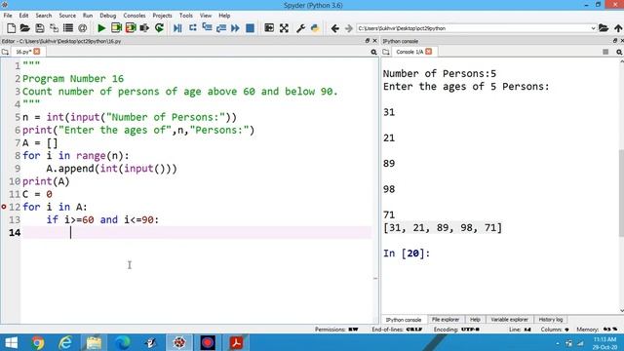The width and height of the screenshot is (624, 351).
Task: Open the Projects menu
Action: pyautogui.click(x=162, y=16)
